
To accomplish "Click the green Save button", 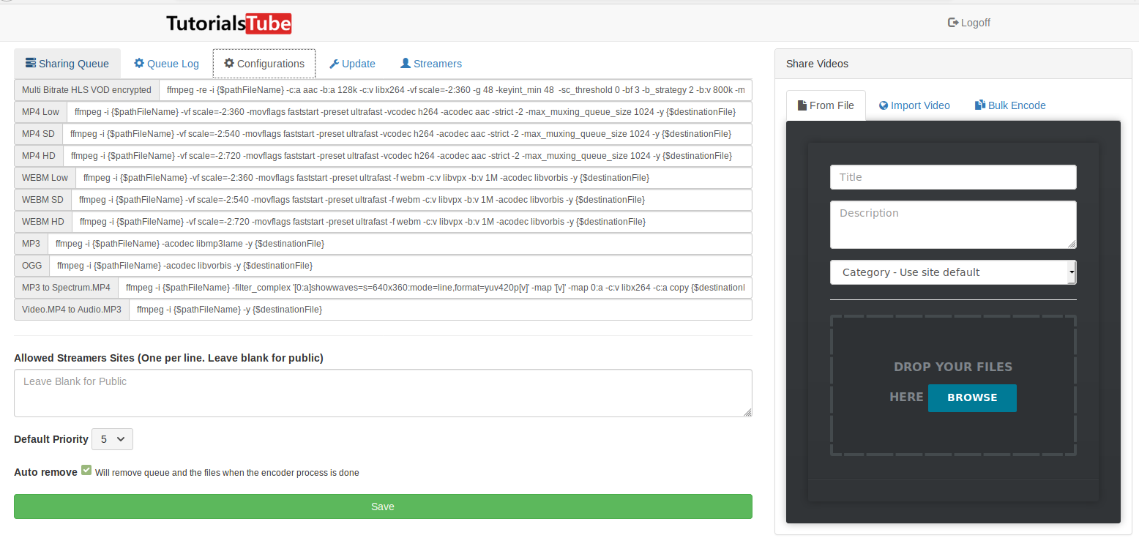I will coord(382,507).
